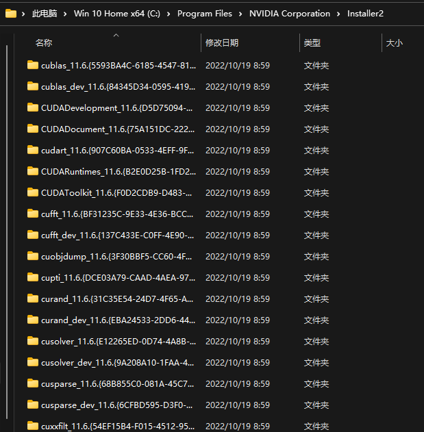Click CUDADocument_11.6 folder icon
Screen dimensions: 424x432
[33, 129]
